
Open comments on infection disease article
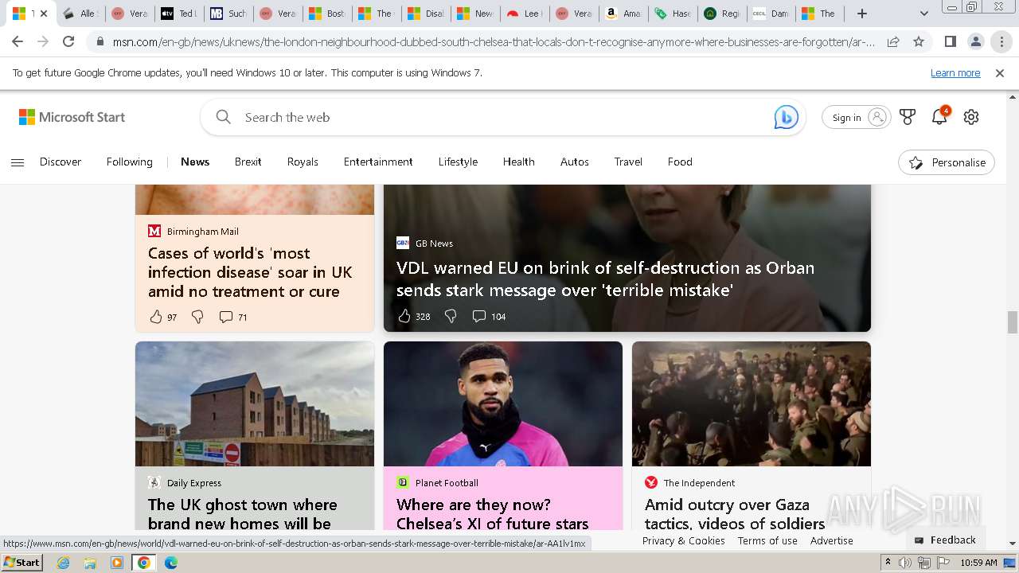tap(226, 317)
